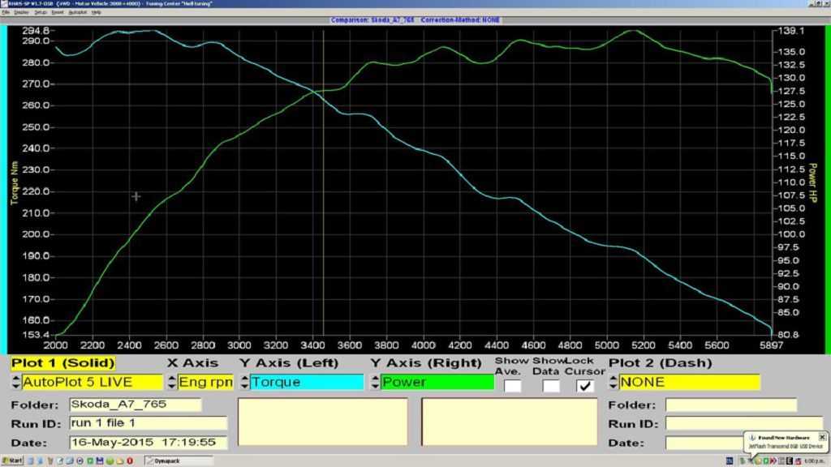Open the Eng rpm X axis selector
The width and height of the screenshot is (831, 467).
click(x=205, y=382)
